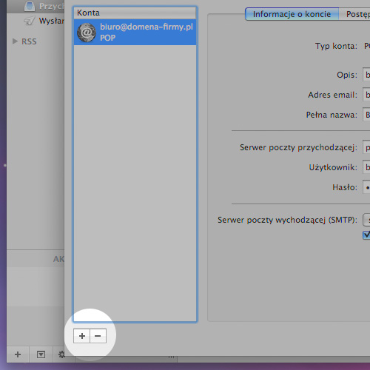Remove selected account with minus button

pos(98,336)
